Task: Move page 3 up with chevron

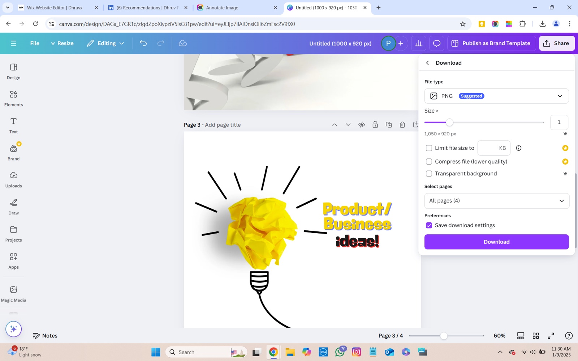Action: (335, 125)
